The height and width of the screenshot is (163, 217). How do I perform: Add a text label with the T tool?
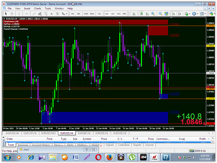point(57,13)
